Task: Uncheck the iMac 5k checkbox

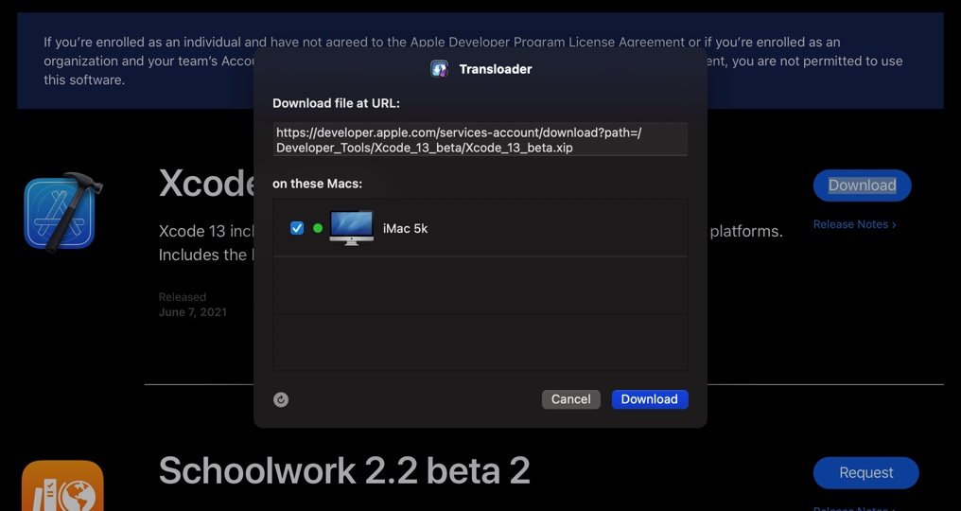Action: 297,228
